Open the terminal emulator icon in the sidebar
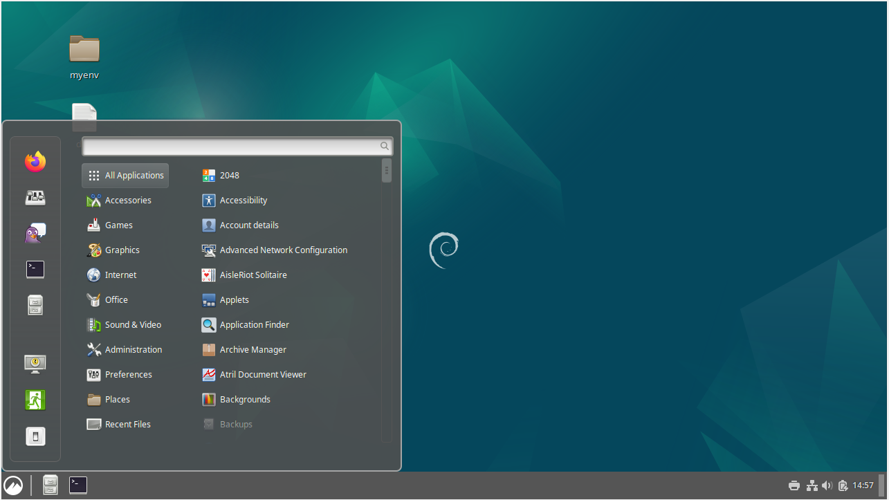Screen dimensions: 889x500 35,269
